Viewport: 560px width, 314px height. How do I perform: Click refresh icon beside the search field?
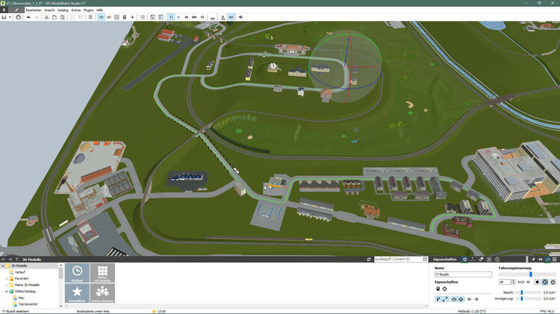click(x=369, y=260)
